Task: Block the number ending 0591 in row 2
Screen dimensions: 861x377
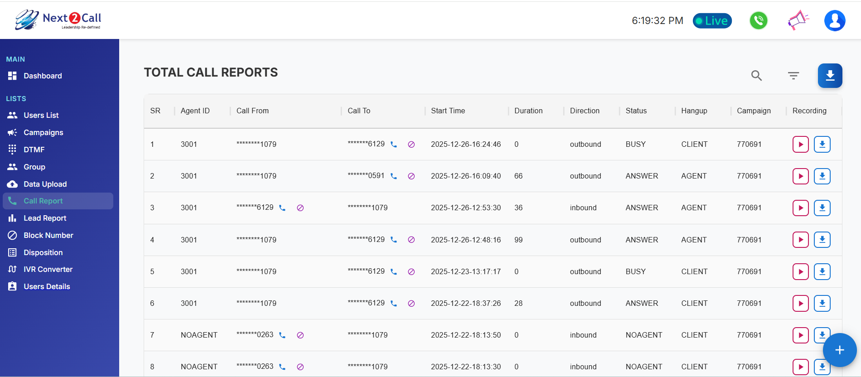Action: (x=411, y=176)
